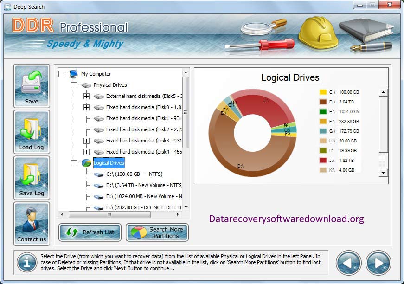Open the Load Log folder button
Screen dimensions: 404x284
tap(32, 132)
